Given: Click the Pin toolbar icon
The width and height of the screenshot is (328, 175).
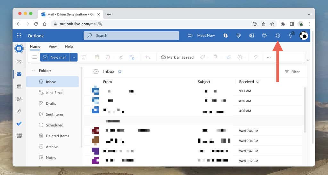Looking at the screenshot, I should point(229,57).
